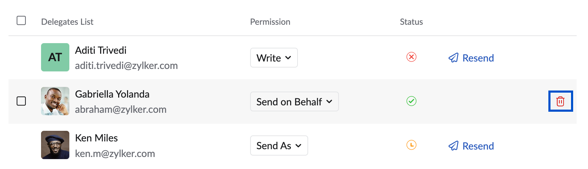The image size is (588, 169).
Task: Click the AT initials avatar for Aditi Trivedi
Action: [x=55, y=57]
